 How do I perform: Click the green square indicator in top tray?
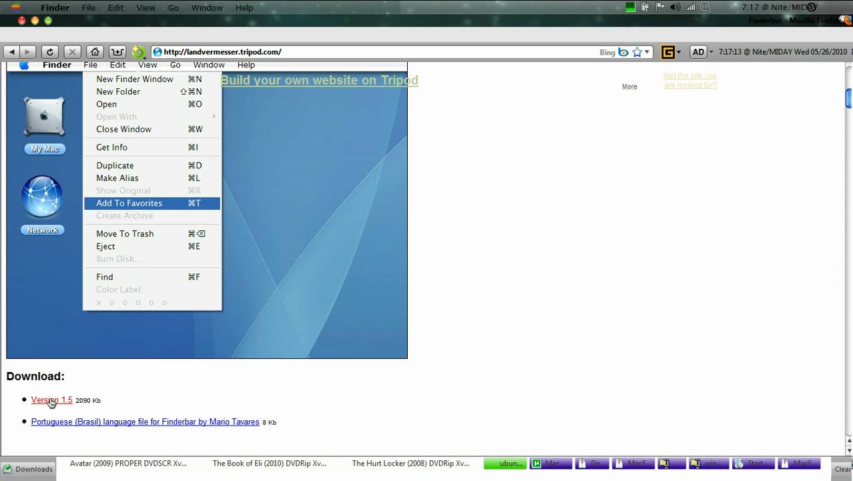pyautogui.click(x=630, y=7)
